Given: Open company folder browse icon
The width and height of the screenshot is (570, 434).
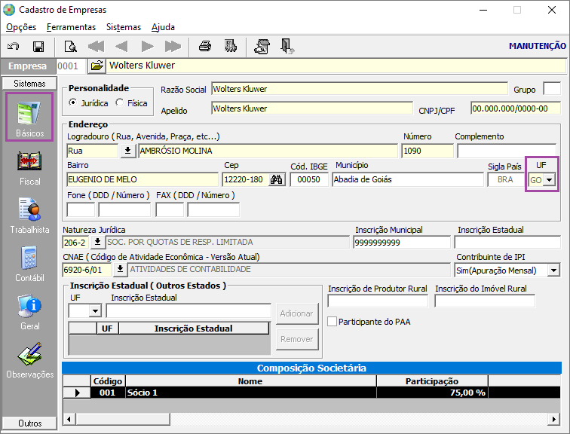Looking at the screenshot, I should pos(97,66).
